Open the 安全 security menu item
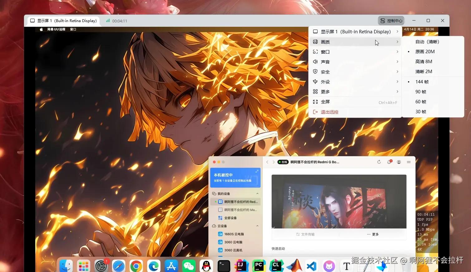This screenshot has width=471, height=272. click(355, 72)
